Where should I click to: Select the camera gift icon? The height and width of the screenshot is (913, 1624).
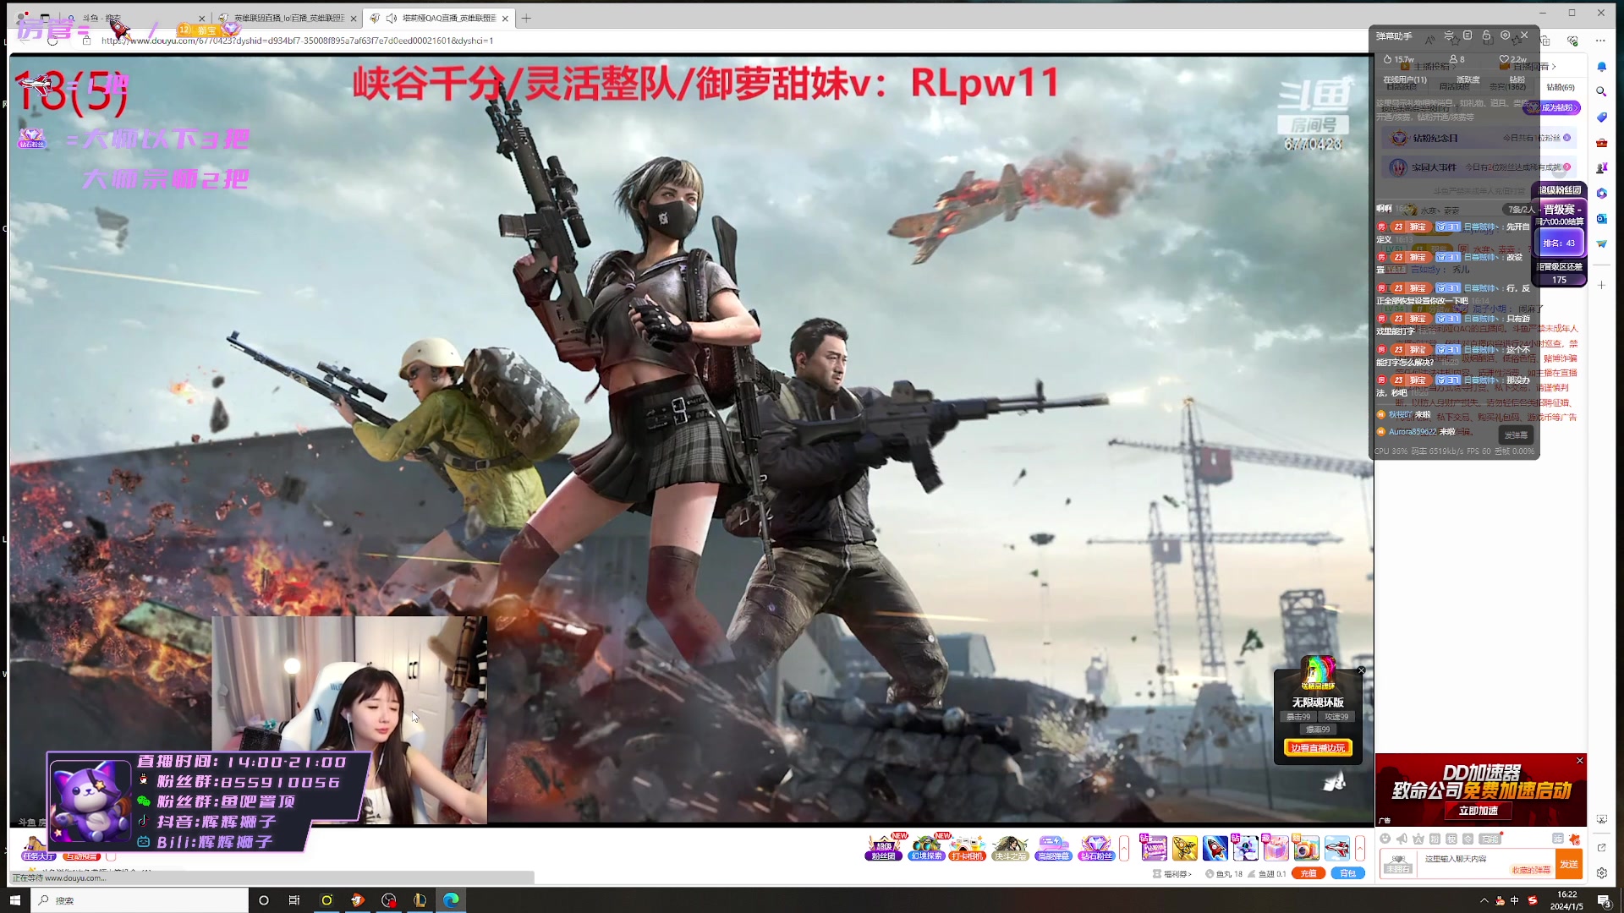[1306, 847]
